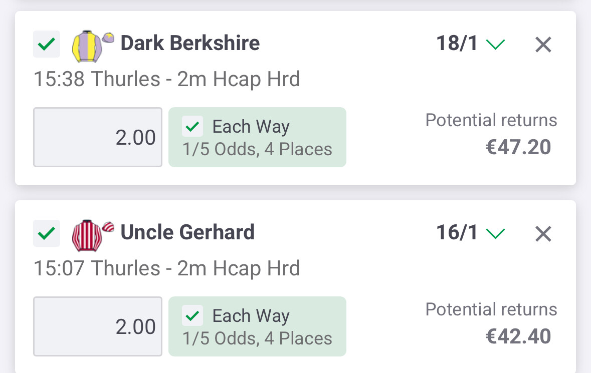Focus the Dark Berkshire stake input field
Screen dimensions: 591x373
pos(98,137)
